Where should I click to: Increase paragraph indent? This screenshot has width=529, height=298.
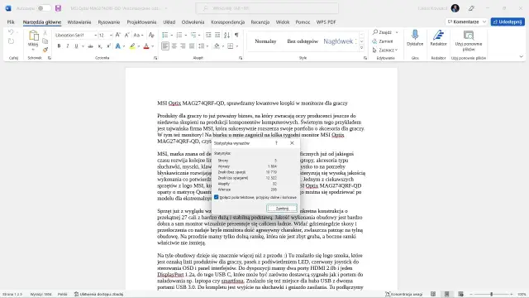coord(217,35)
